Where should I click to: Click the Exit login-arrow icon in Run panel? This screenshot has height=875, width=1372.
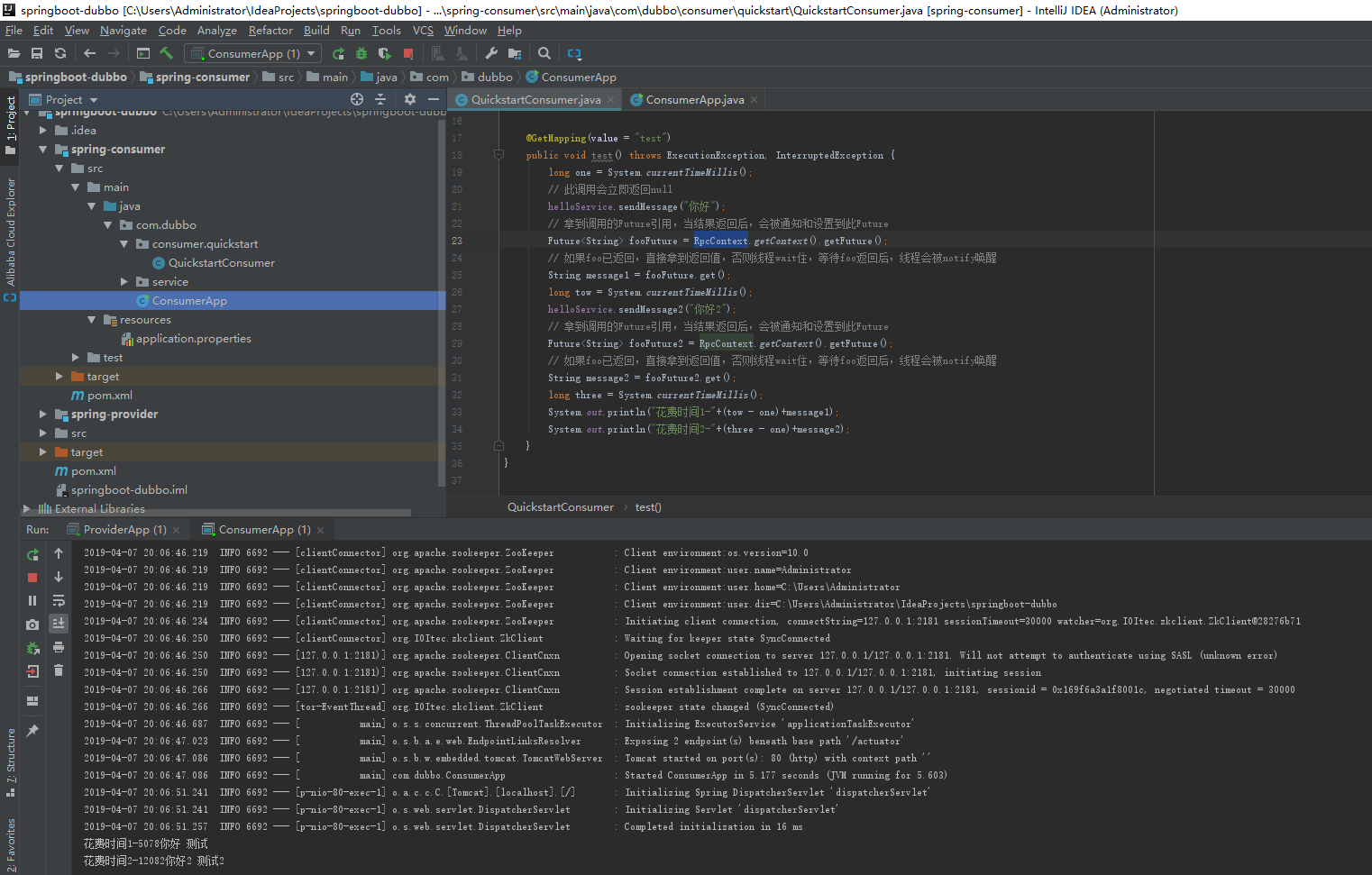click(x=32, y=671)
